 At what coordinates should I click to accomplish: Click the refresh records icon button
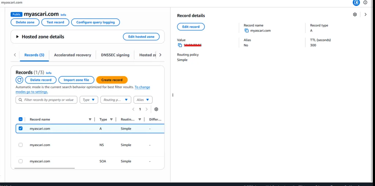click(19, 80)
